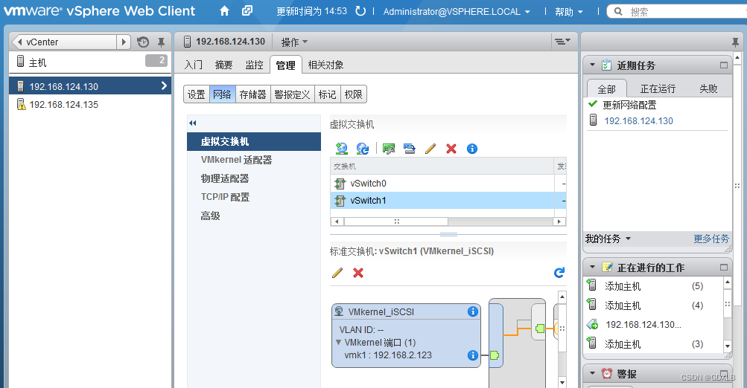Screen dimensions: 747x388
Task: Select host 192.168.124.135 with warning icon
Action: [x=90, y=104]
